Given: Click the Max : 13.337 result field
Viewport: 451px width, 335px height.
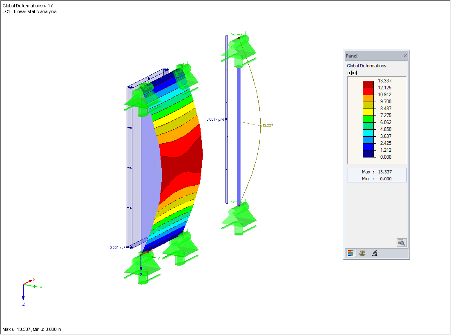Looking at the screenshot, I should click(377, 172).
